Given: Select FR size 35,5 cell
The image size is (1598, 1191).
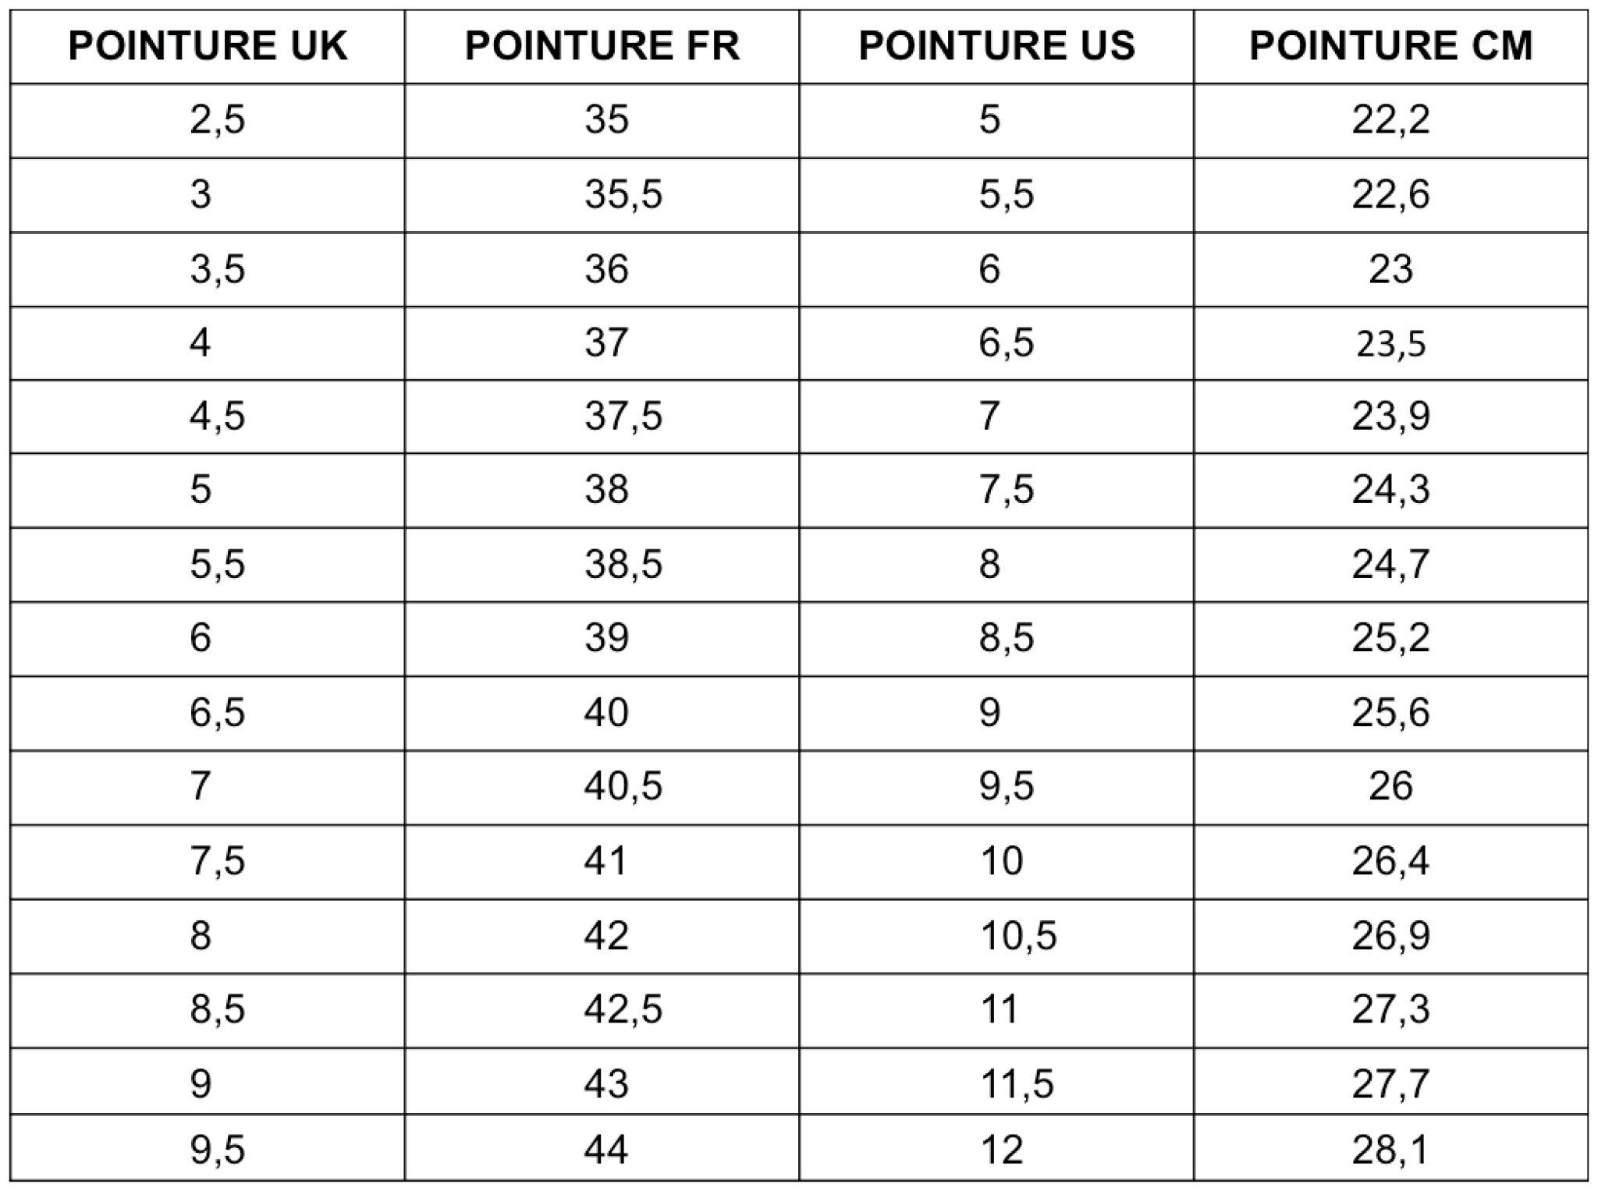Looking at the screenshot, I should click(623, 194).
